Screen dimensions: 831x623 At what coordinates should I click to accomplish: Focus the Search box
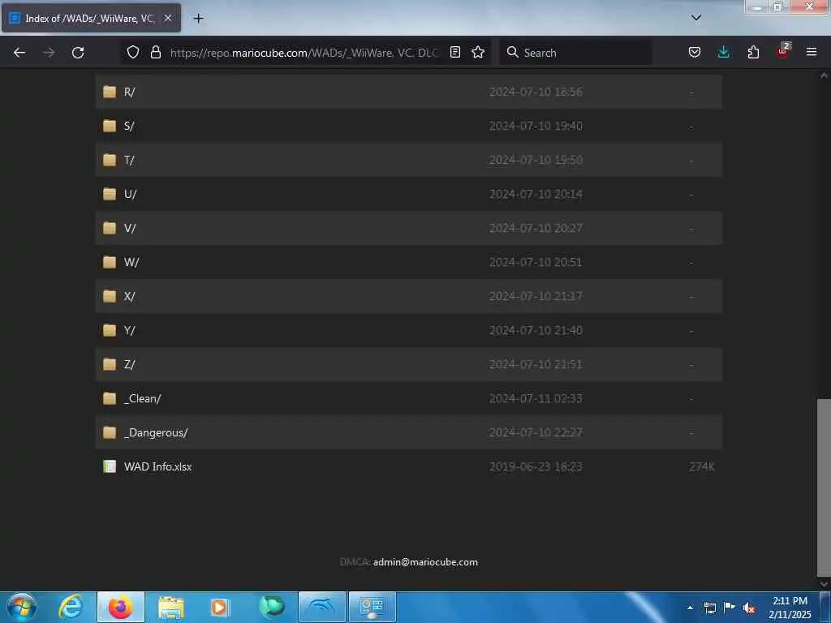click(575, 53)
